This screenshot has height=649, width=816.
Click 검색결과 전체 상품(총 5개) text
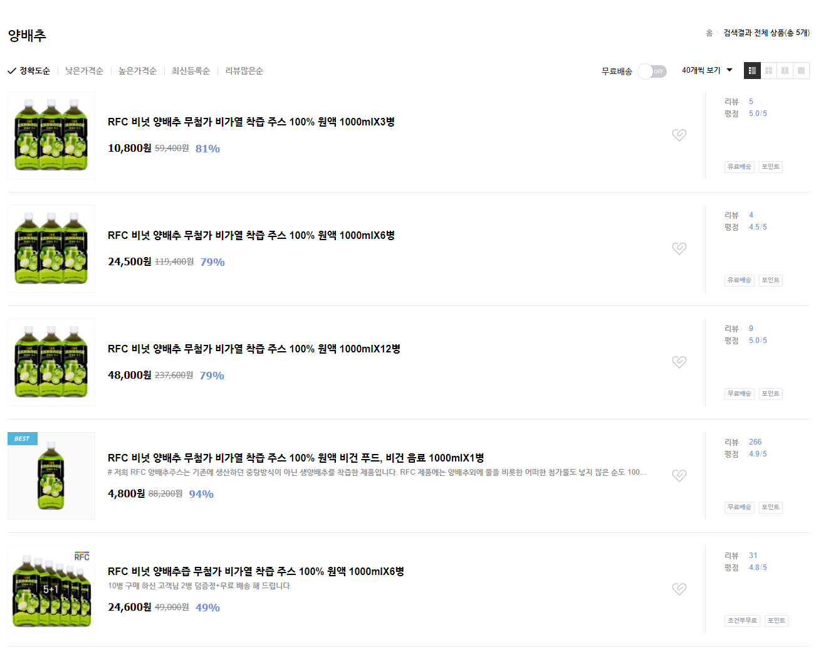point(766,33)
